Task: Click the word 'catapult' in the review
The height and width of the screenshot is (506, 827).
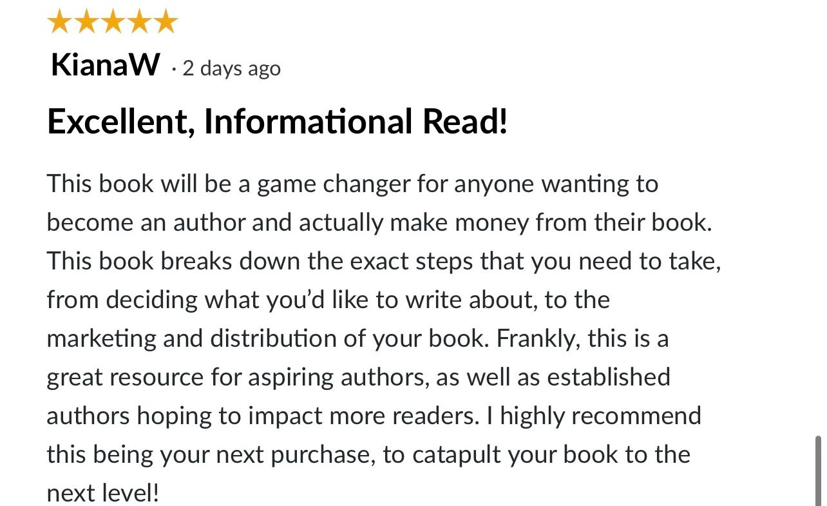Action: [x=457, y=454]
